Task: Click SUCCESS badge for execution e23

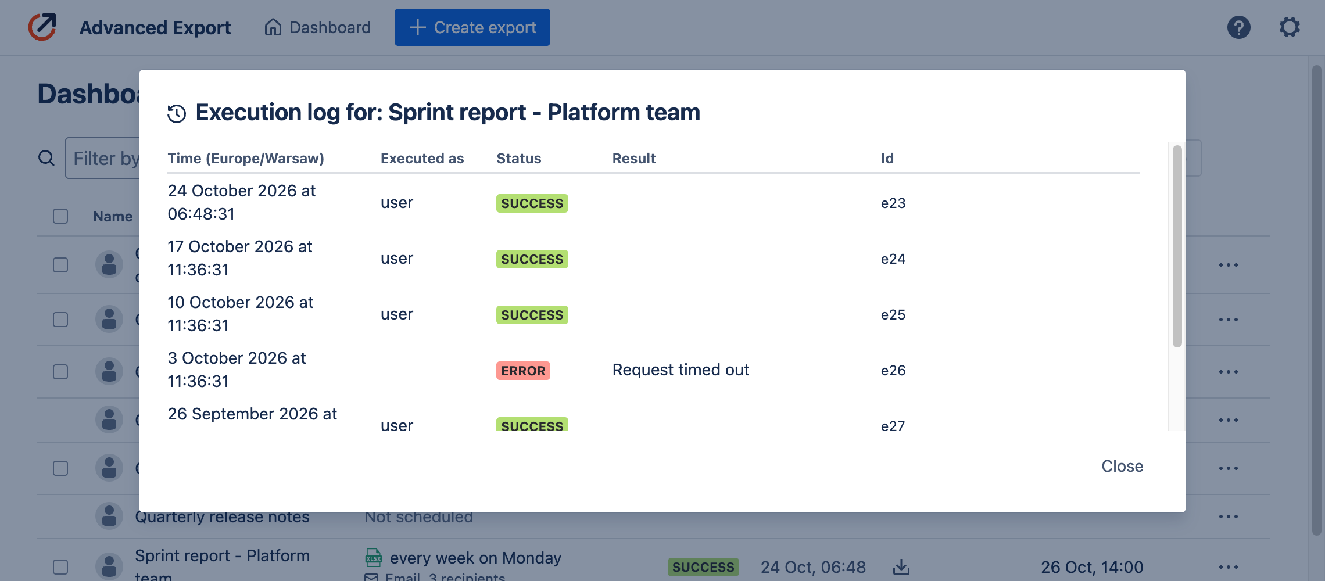Action: point(532,203)
